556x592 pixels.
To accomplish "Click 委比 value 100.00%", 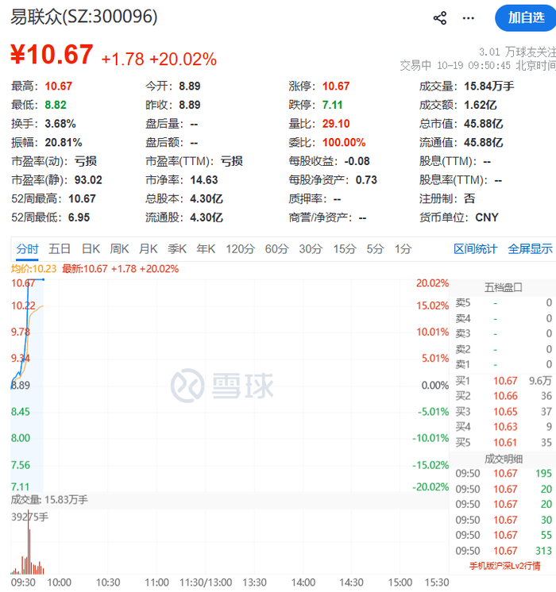I will point(344,143).
